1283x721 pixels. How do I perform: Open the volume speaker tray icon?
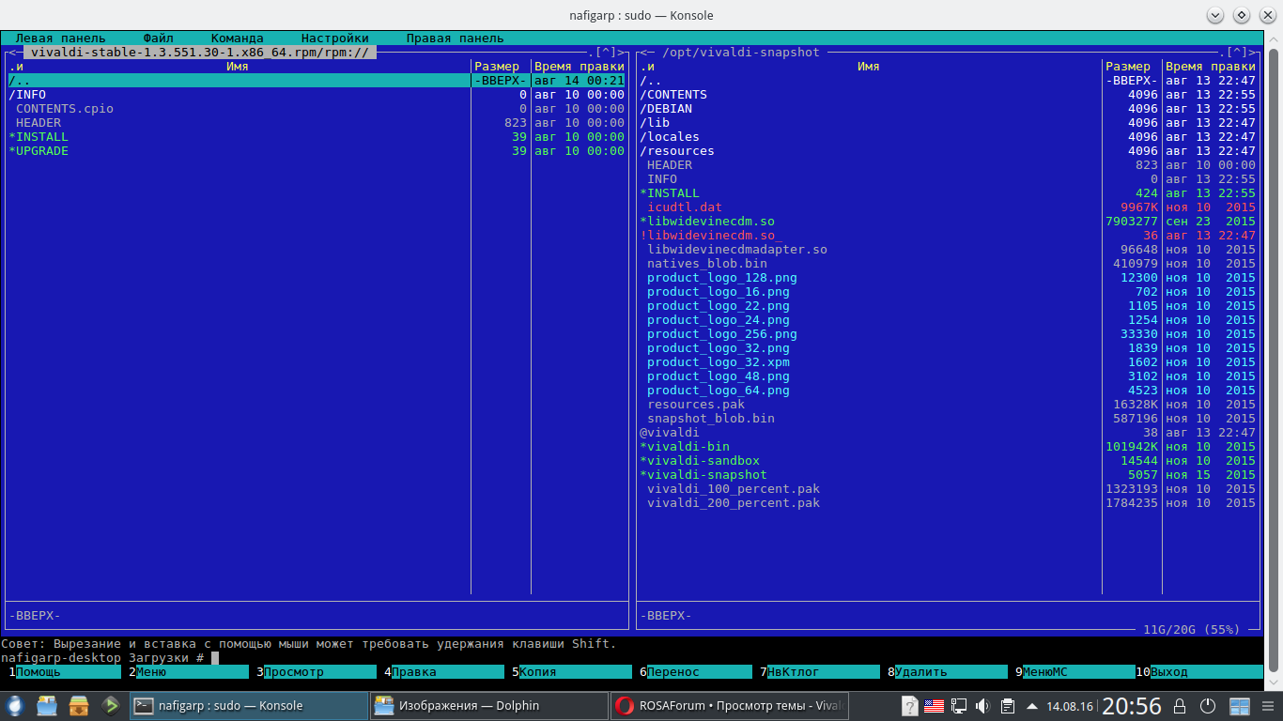click(x=982, y=706)
